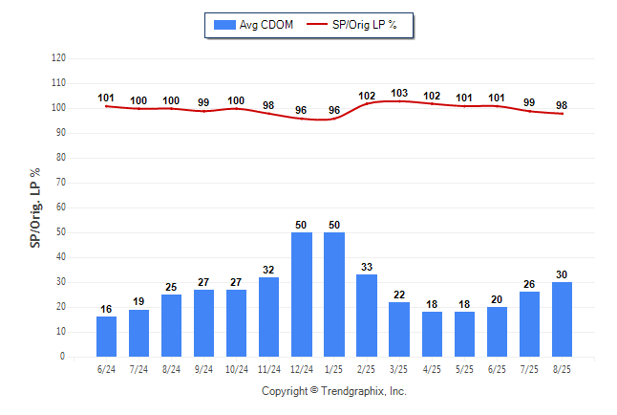Click the 6/25 bar with value 20
The height and width of the screenshot is (415, 617).
point(497,332)
